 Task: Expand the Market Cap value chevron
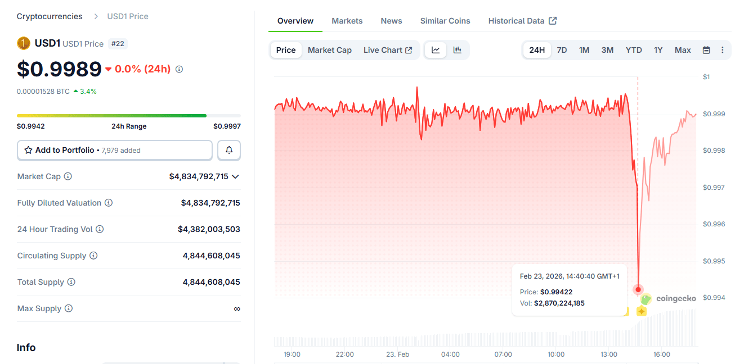235,176
